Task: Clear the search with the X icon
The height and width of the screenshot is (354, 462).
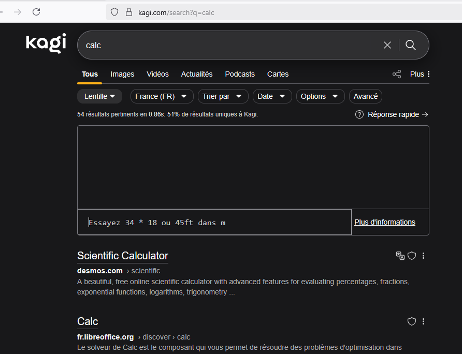Action: (387, 45)
